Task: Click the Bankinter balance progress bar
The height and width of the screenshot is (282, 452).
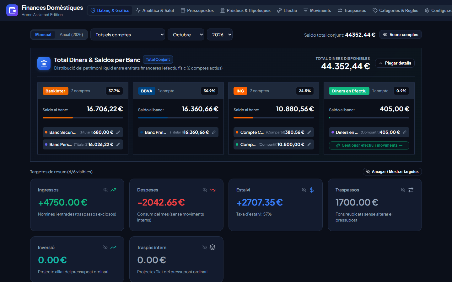Action: [83, 118]
